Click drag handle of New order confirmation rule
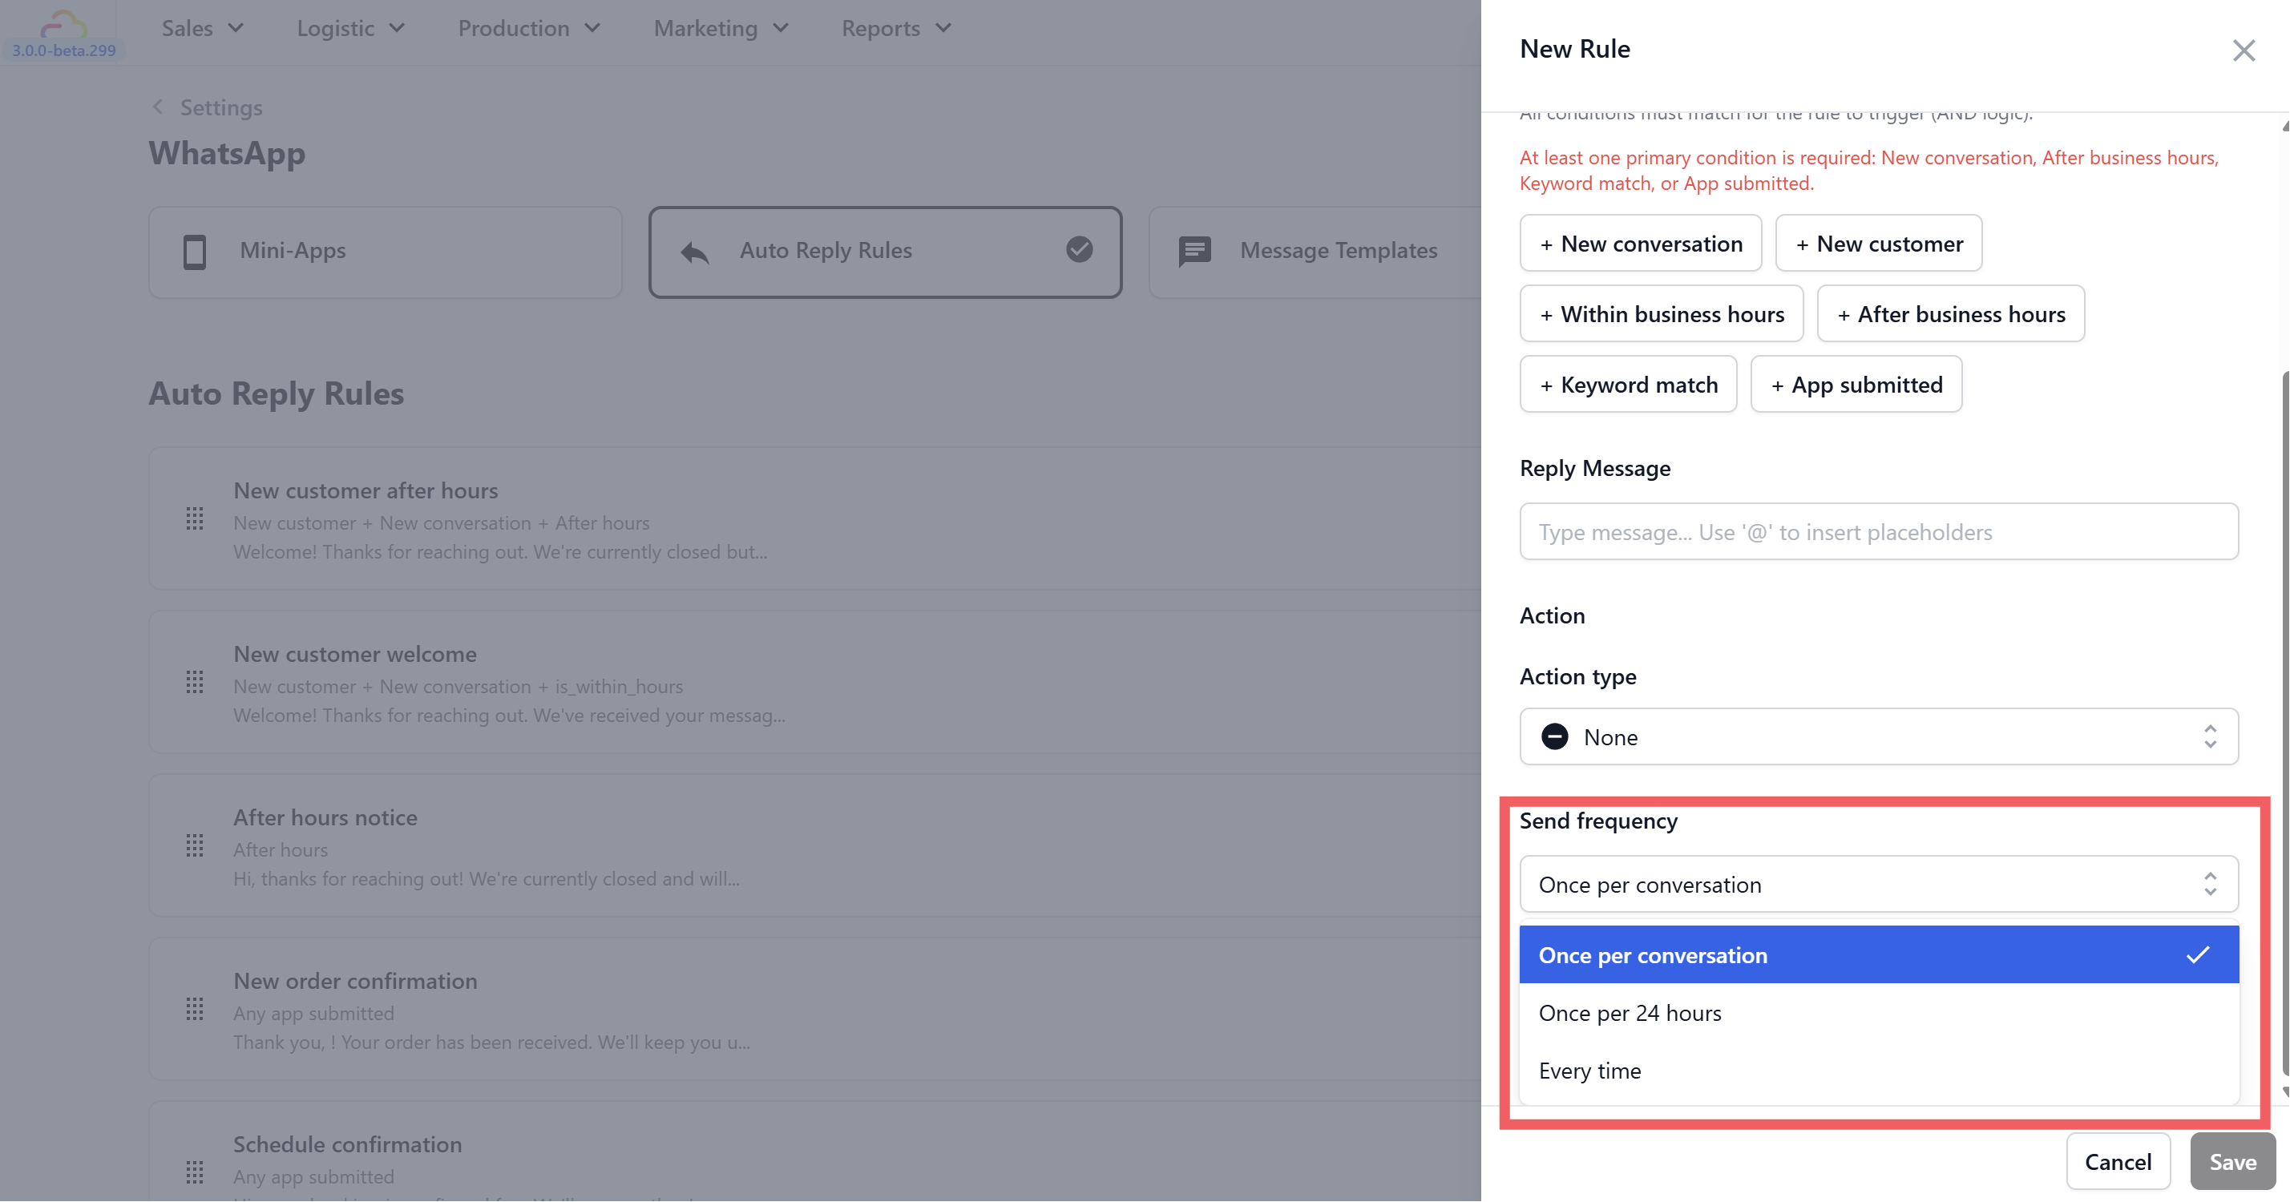This screenshot has height=1202, width=2290. (195, 1009)
